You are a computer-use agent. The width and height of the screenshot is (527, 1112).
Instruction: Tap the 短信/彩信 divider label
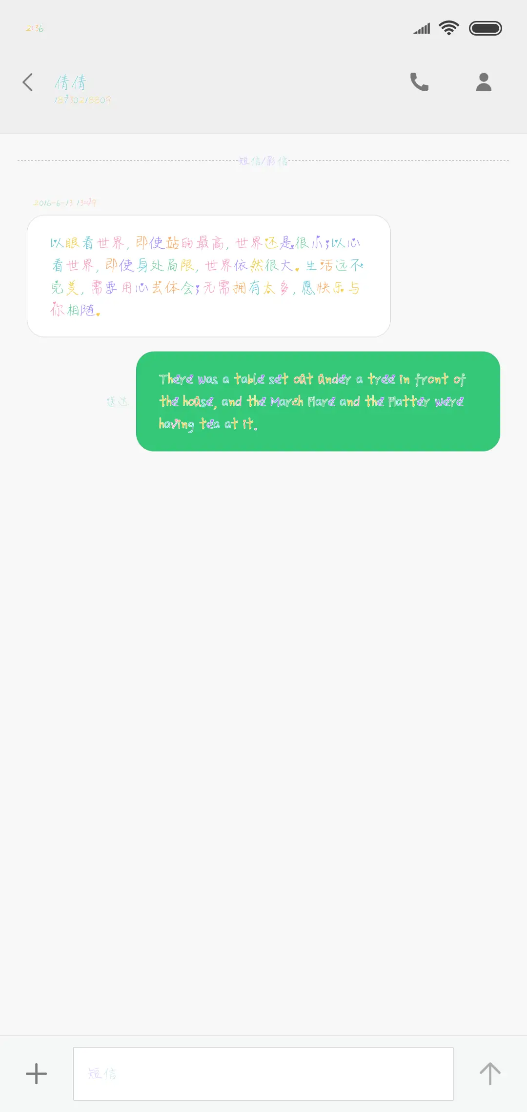pos(263,160)
